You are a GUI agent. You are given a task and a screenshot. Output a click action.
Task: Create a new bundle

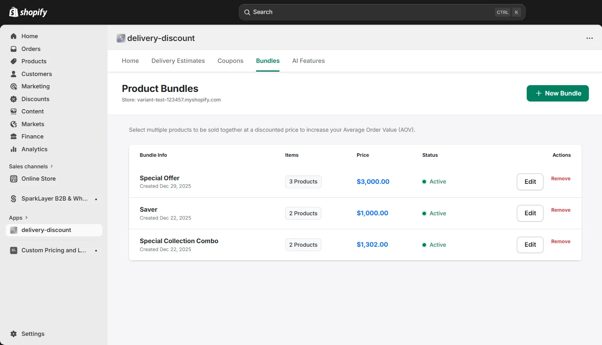pos(557,93)
